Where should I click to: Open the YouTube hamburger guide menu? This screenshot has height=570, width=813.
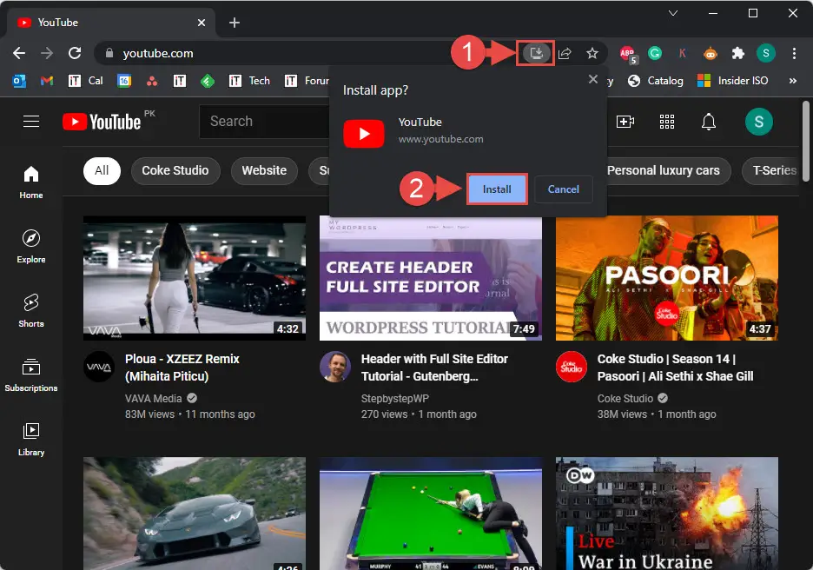coord(31,122)
